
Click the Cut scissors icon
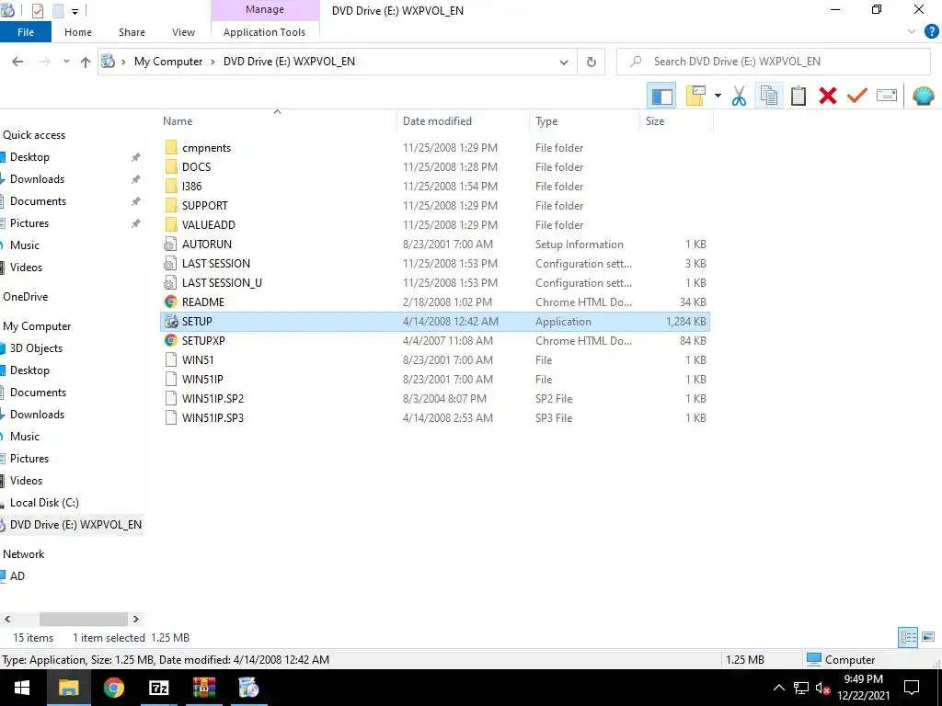(x=739, y=96)
